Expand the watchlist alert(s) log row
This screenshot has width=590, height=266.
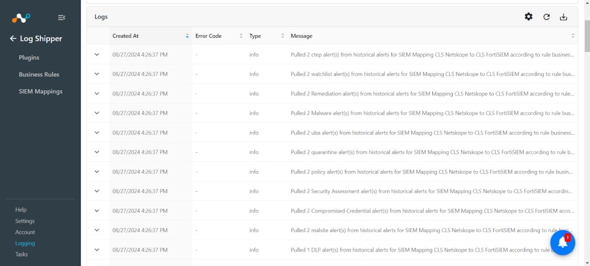coord(97,74)
